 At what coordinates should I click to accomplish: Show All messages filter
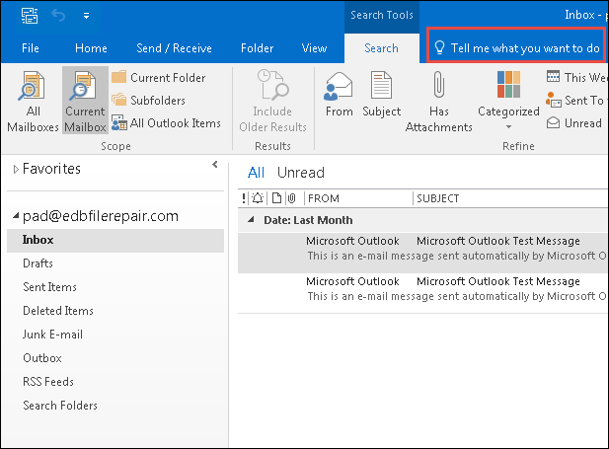click(256, 173)
